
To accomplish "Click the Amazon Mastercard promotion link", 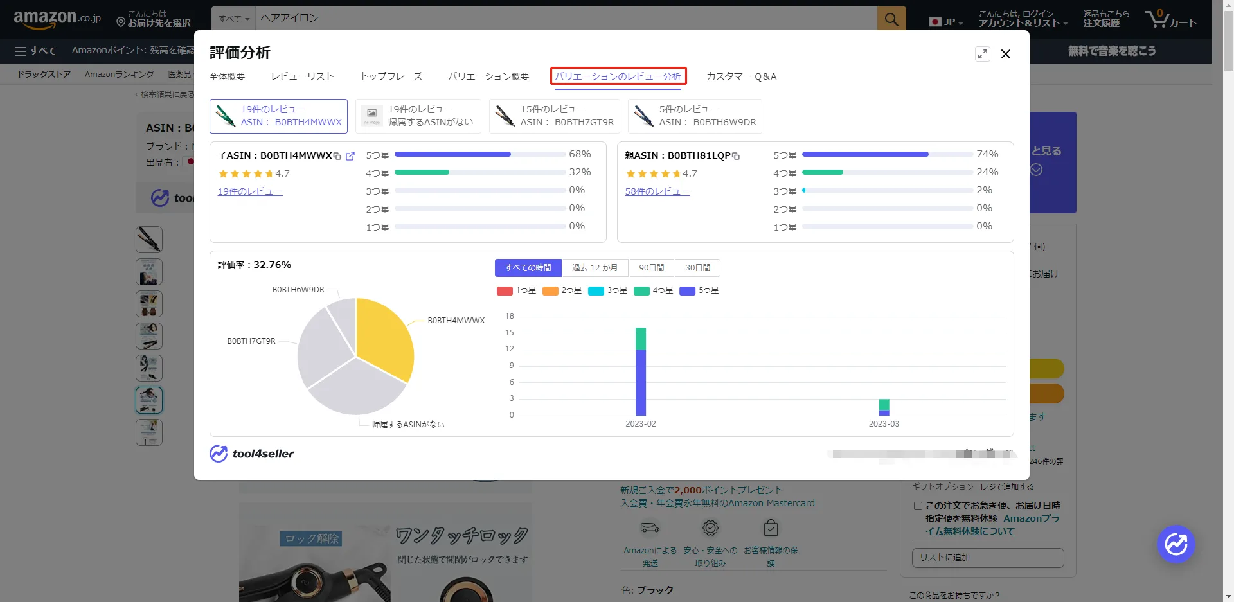I will click(717, 504).
